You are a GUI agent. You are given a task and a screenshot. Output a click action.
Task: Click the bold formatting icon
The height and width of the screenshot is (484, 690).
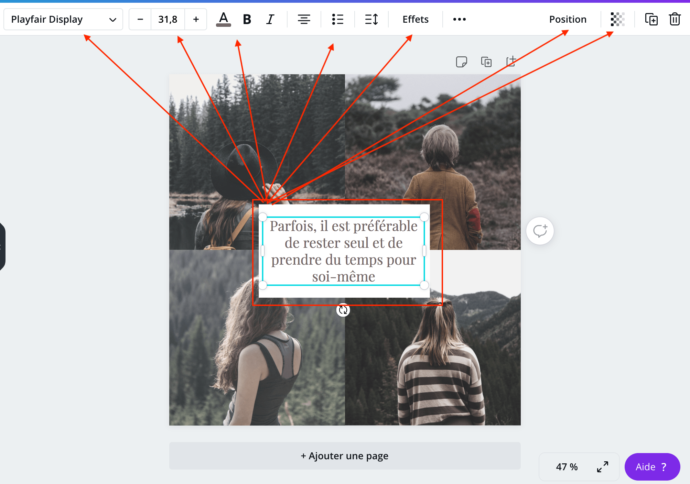click(x=247, y=20)
